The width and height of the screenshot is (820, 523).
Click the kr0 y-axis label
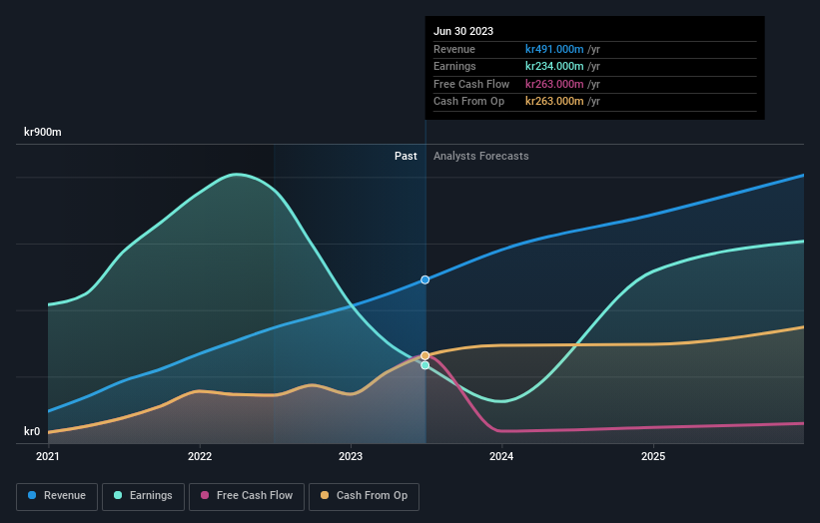click(32, 431)
